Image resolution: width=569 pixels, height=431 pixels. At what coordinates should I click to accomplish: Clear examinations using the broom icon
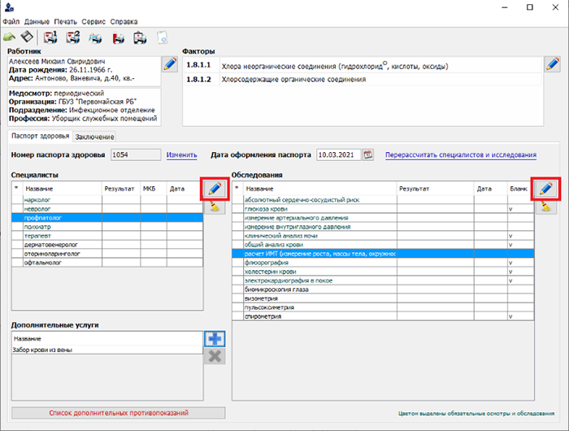pyautogui.click(x=545, y=207)
